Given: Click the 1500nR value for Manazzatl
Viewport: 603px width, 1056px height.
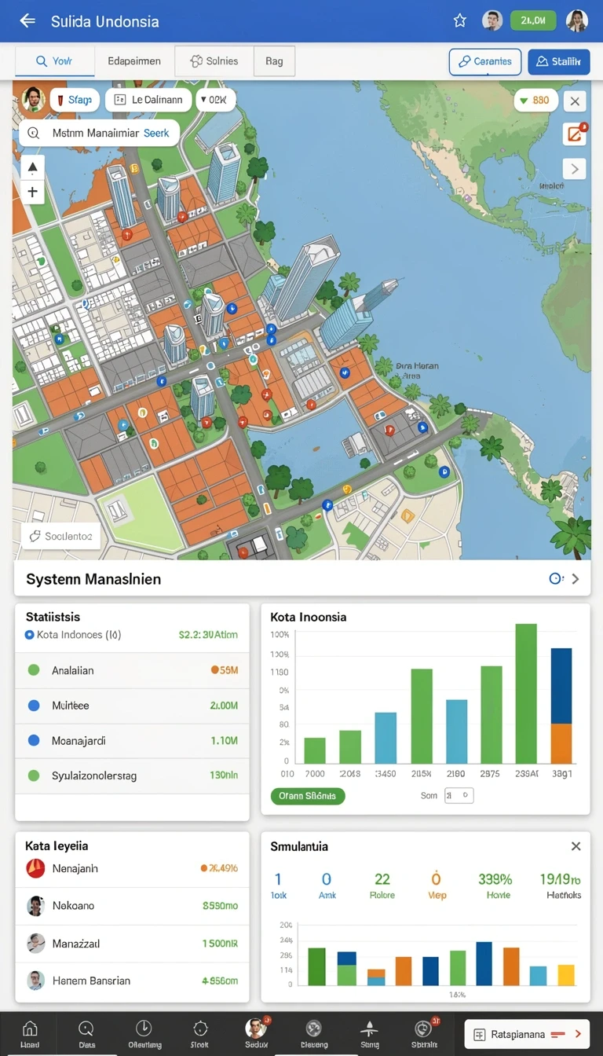Looking at the screenshot, I should [220, 943].
